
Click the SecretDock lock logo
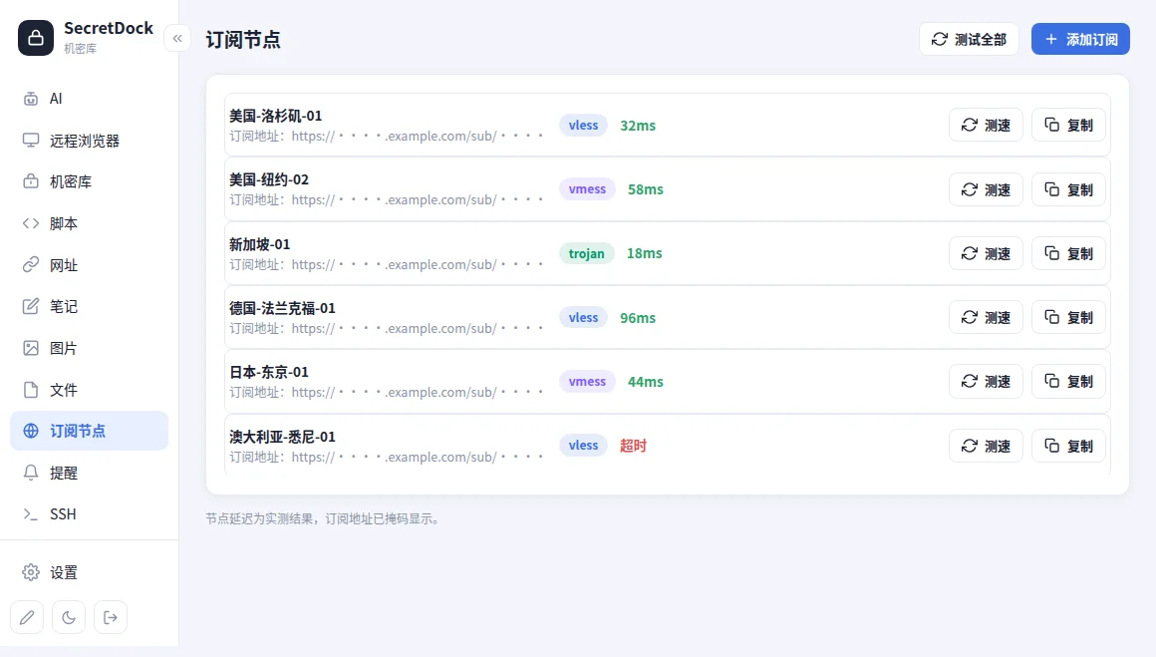tap(36, 38)
